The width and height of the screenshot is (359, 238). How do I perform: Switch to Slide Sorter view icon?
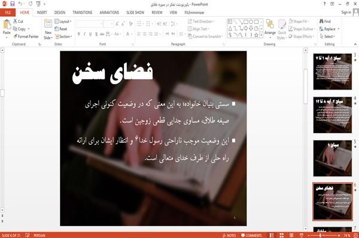pyautogui.click(x=282, y=235)
